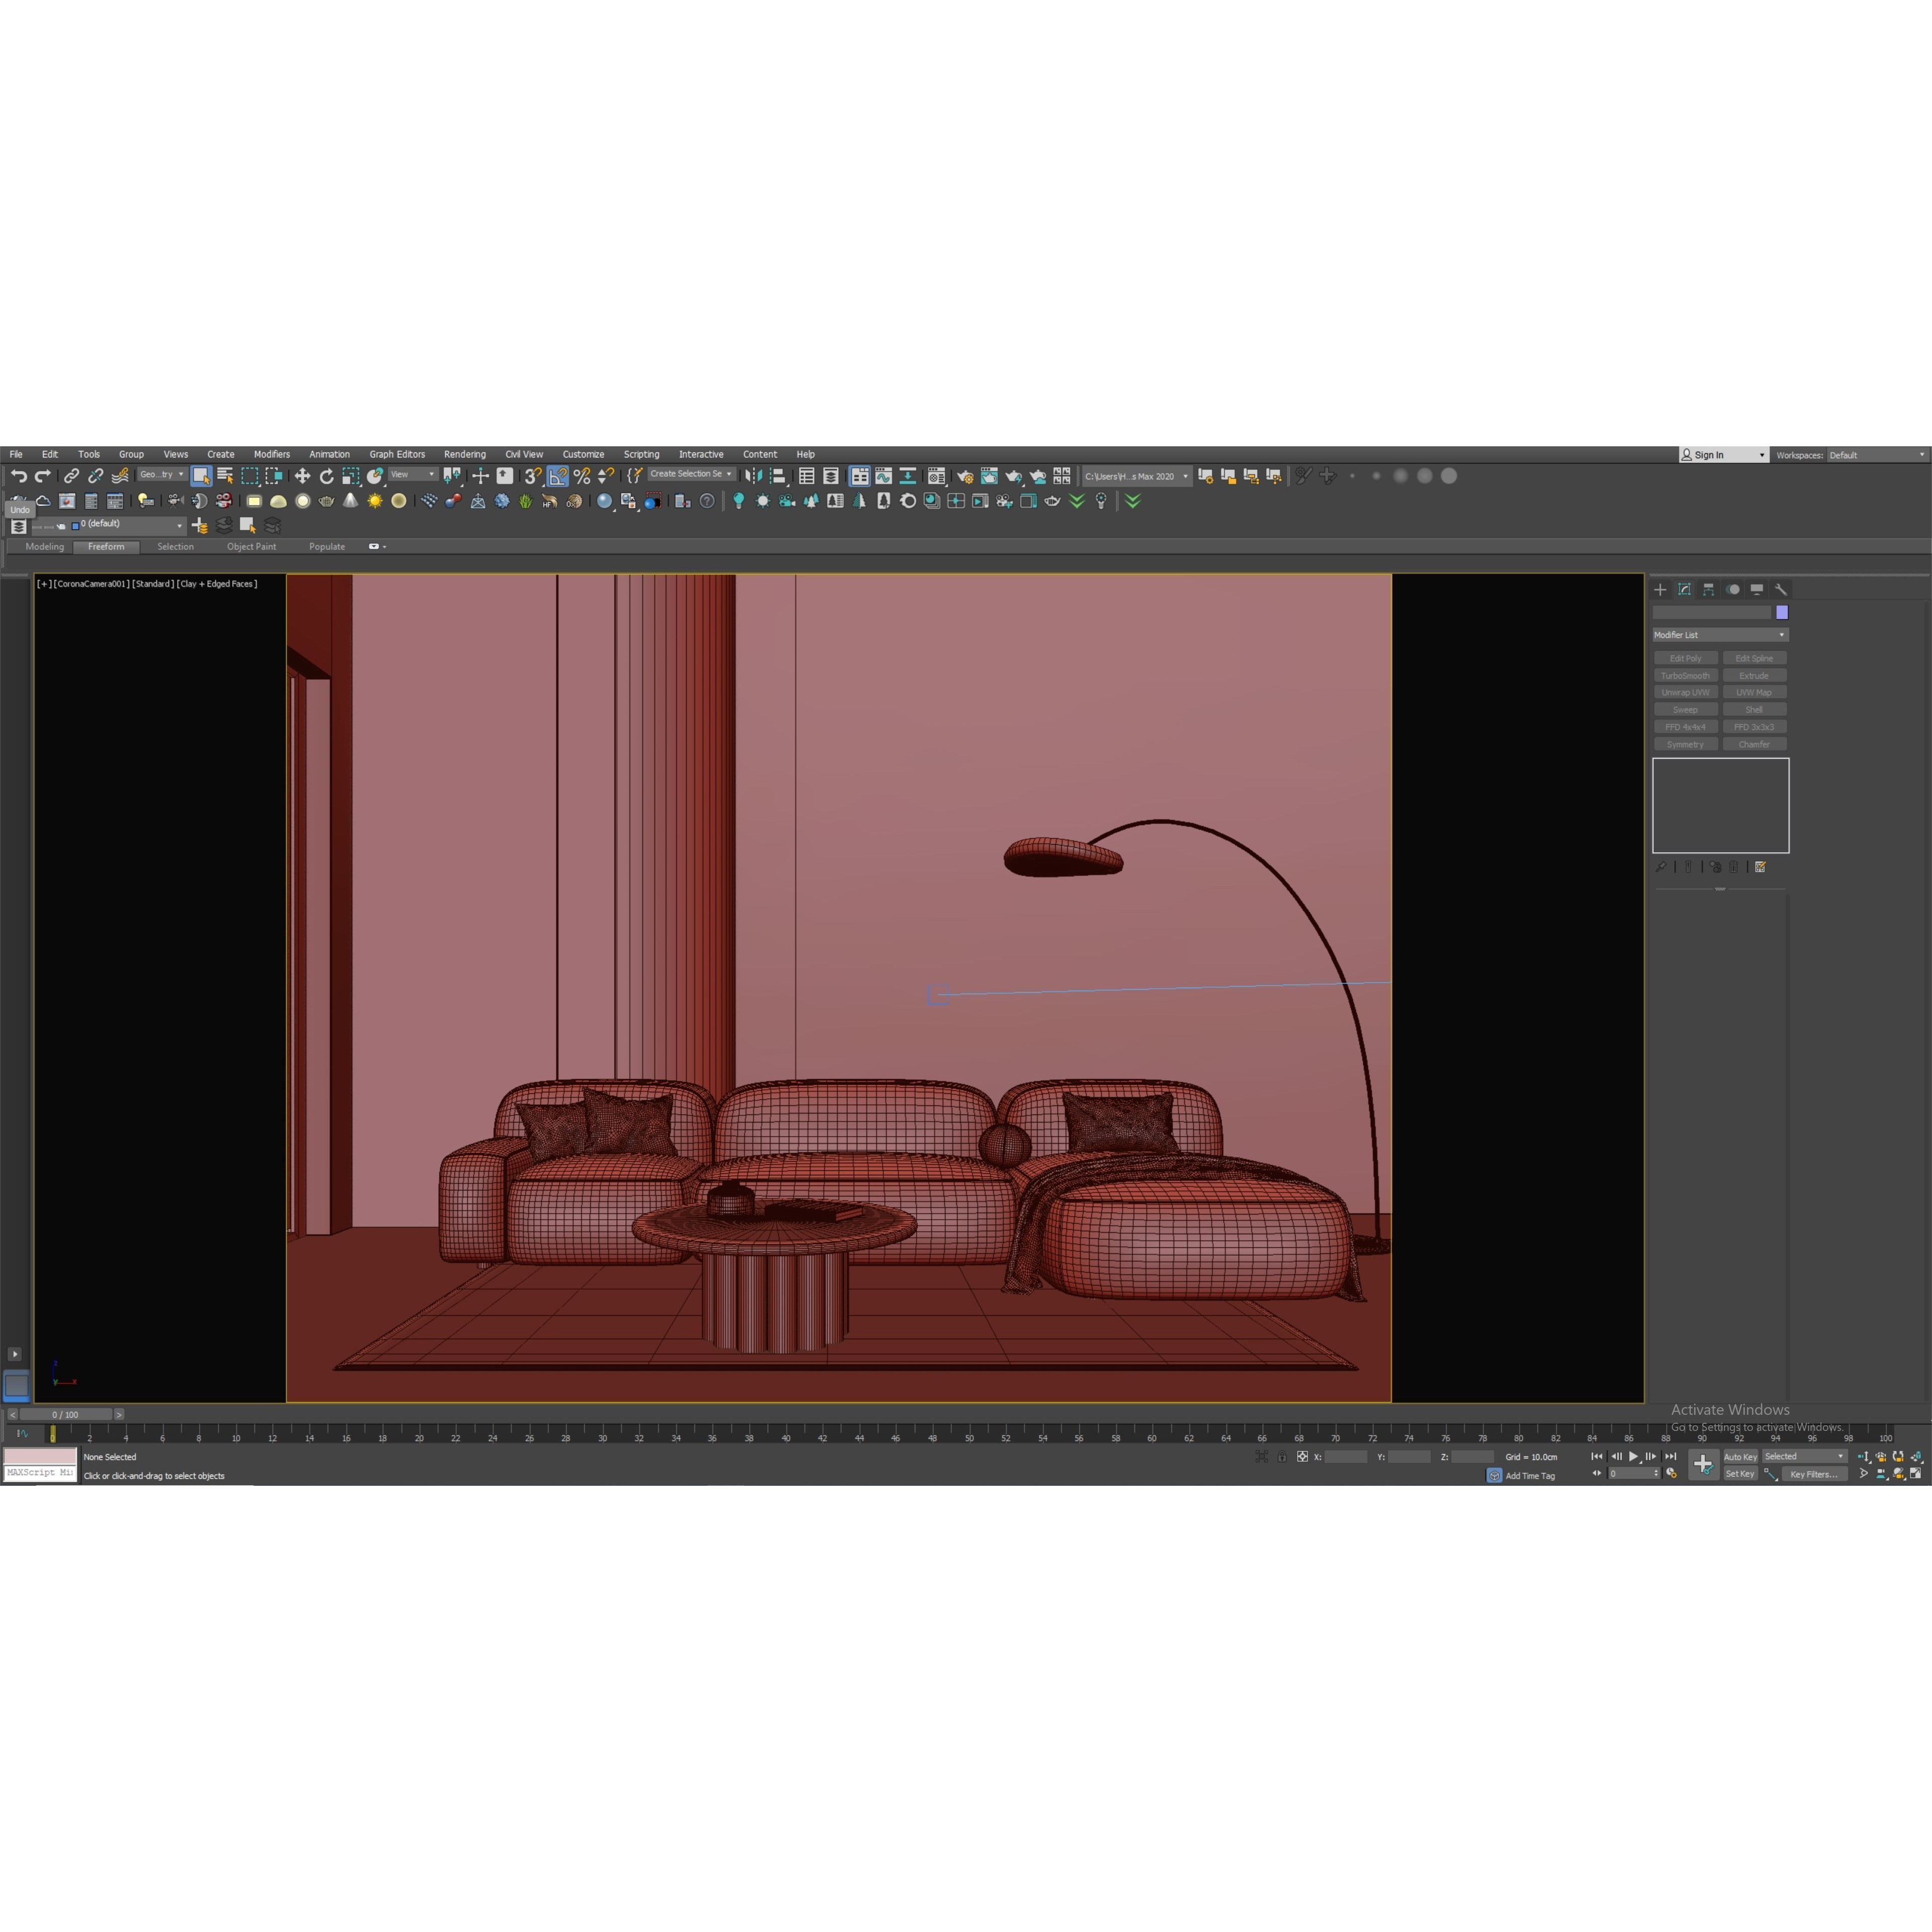
Task: Enable Auto Key animation mode
Action: tap(1740, 1457)
